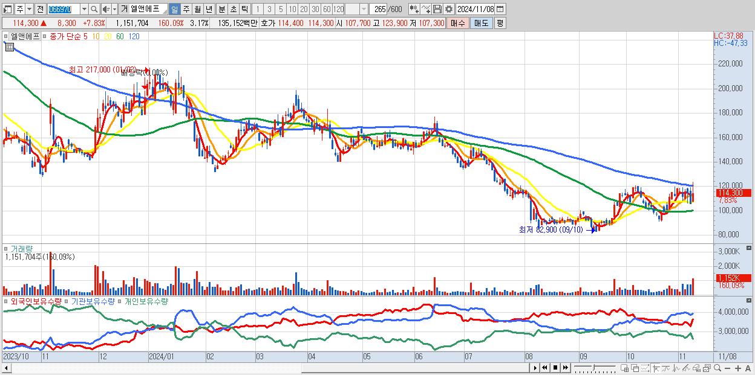Click the fast-forward button in playback controls

[566, 368]
